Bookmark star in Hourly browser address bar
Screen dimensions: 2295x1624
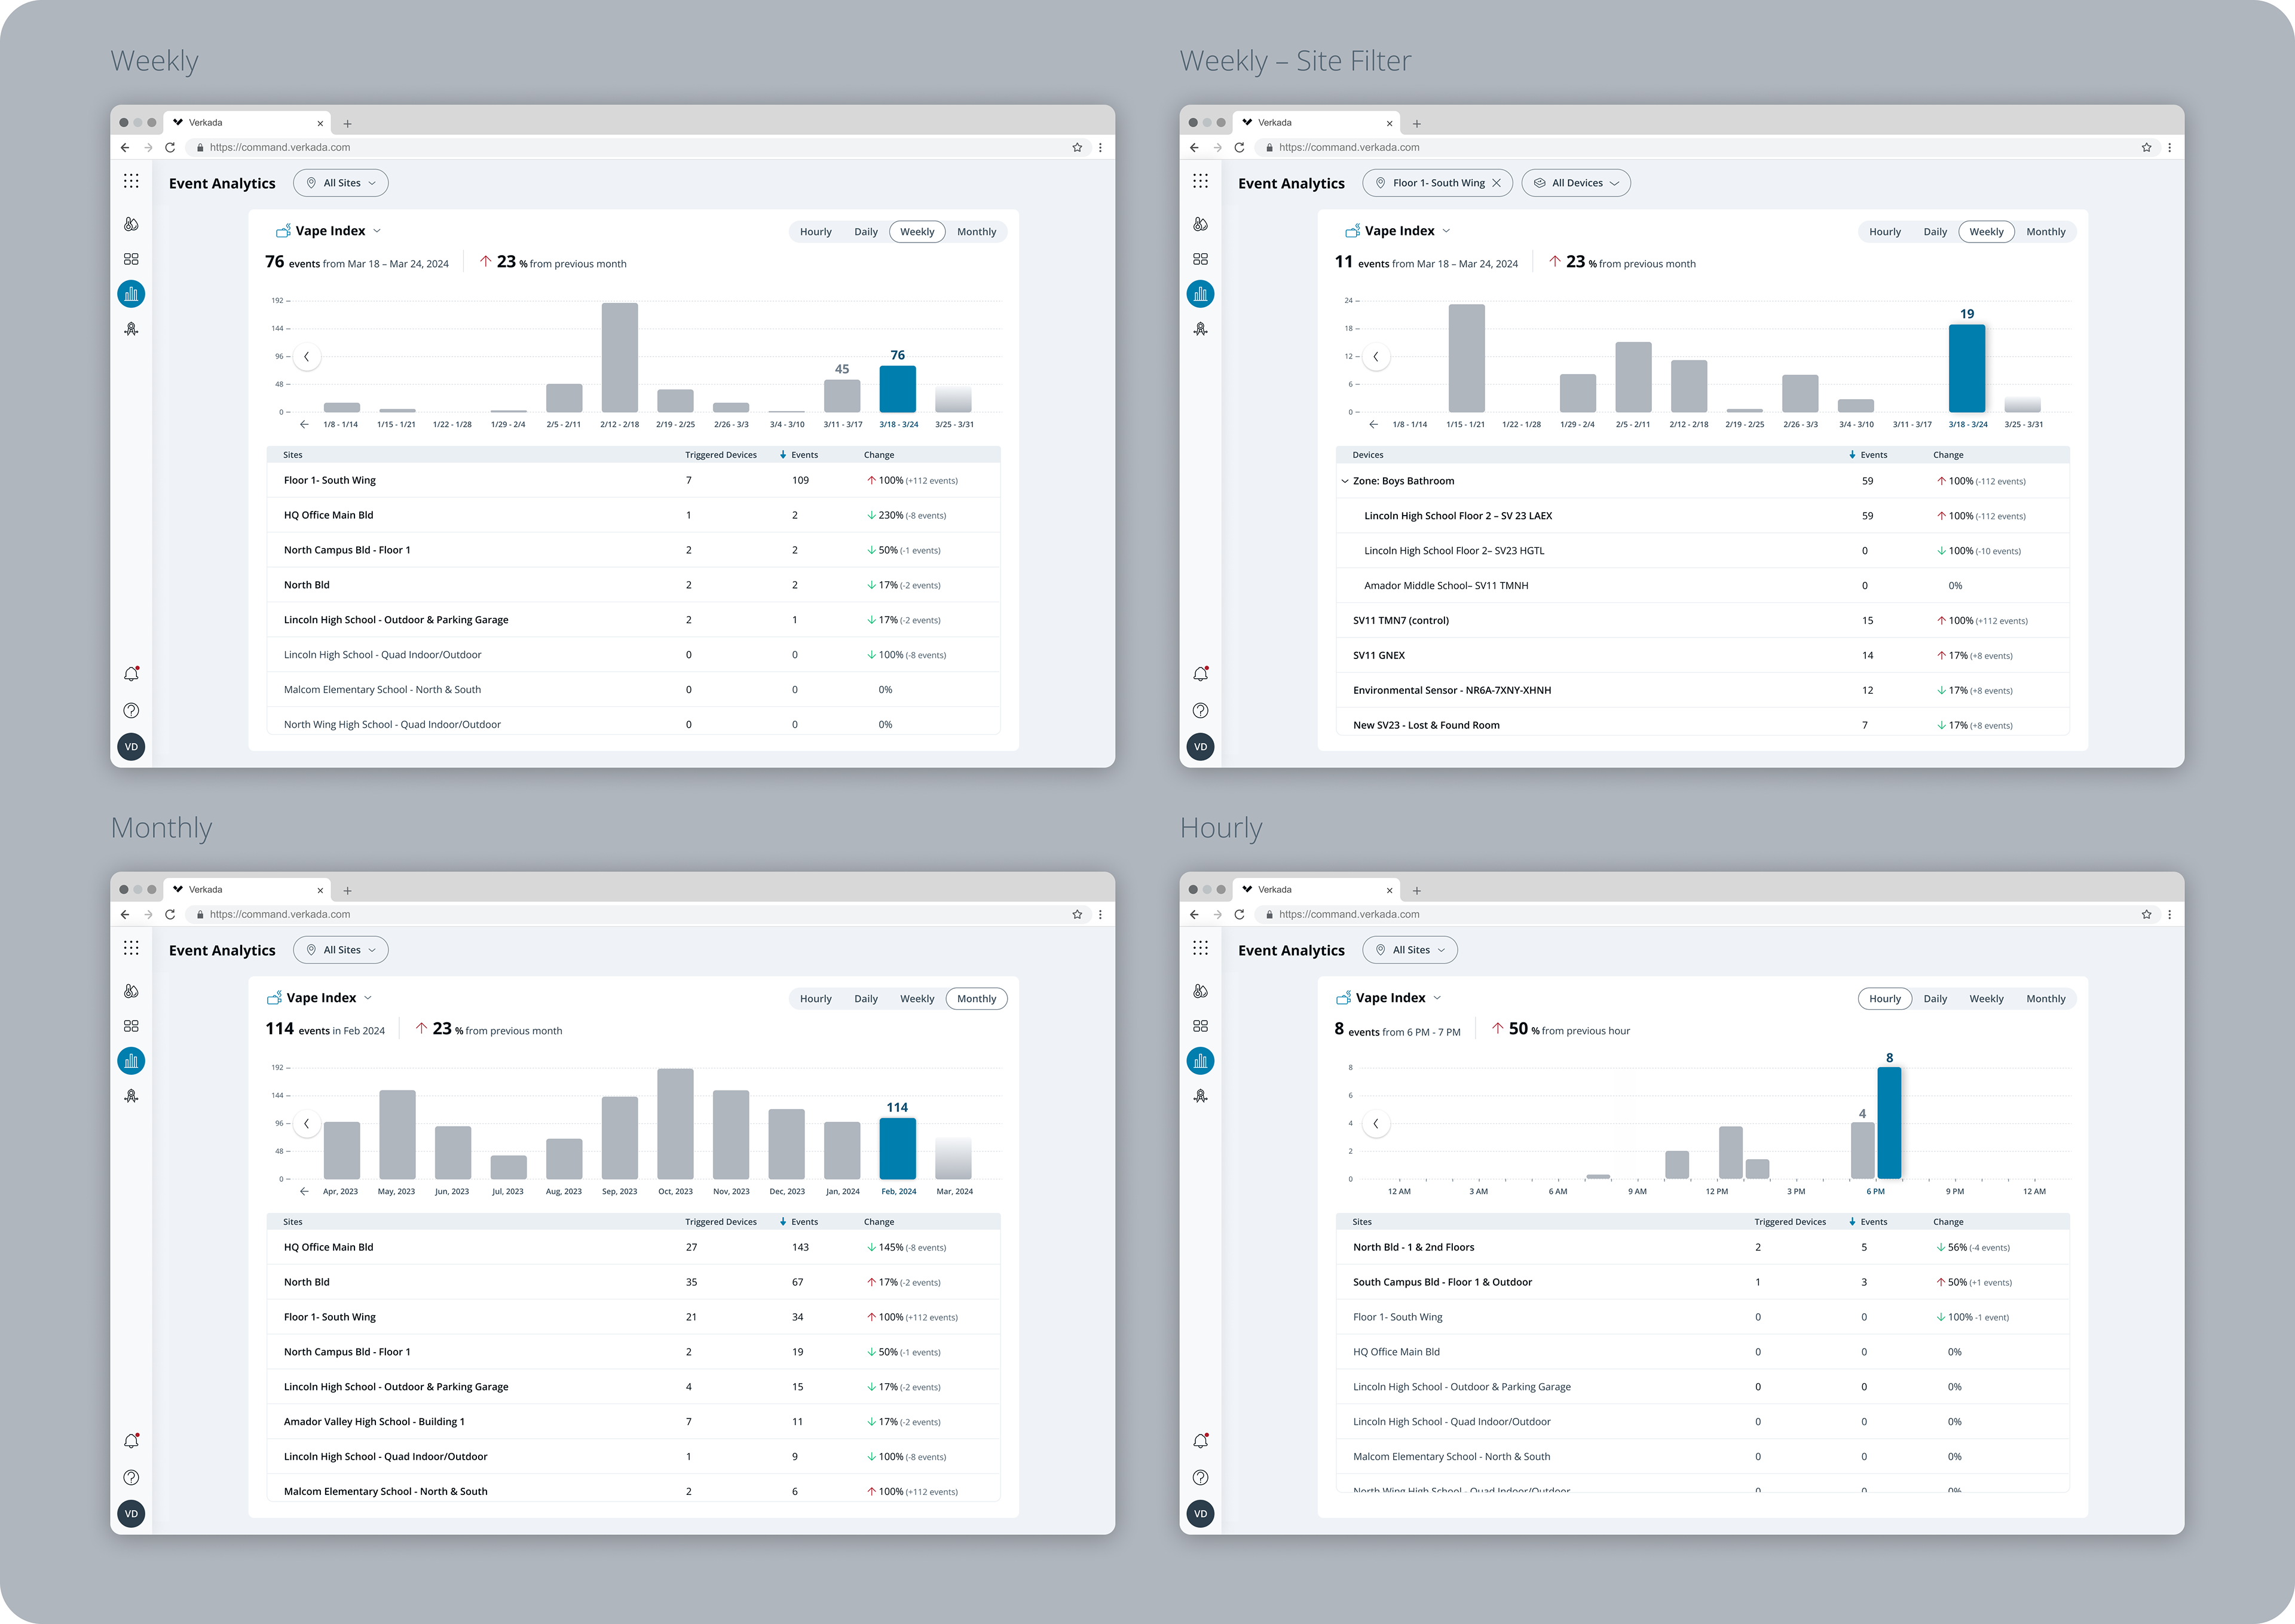(2146, 914)
